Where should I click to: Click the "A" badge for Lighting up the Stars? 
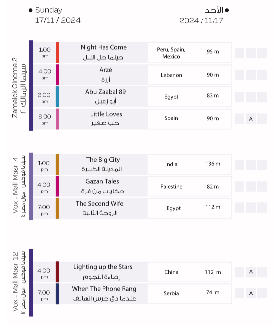(251, 272)
